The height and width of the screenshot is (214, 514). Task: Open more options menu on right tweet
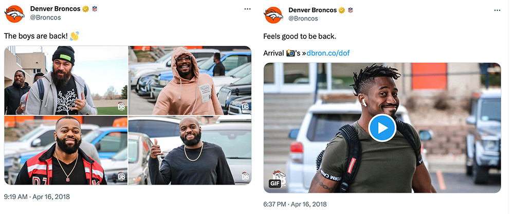[x=497, y=10]
